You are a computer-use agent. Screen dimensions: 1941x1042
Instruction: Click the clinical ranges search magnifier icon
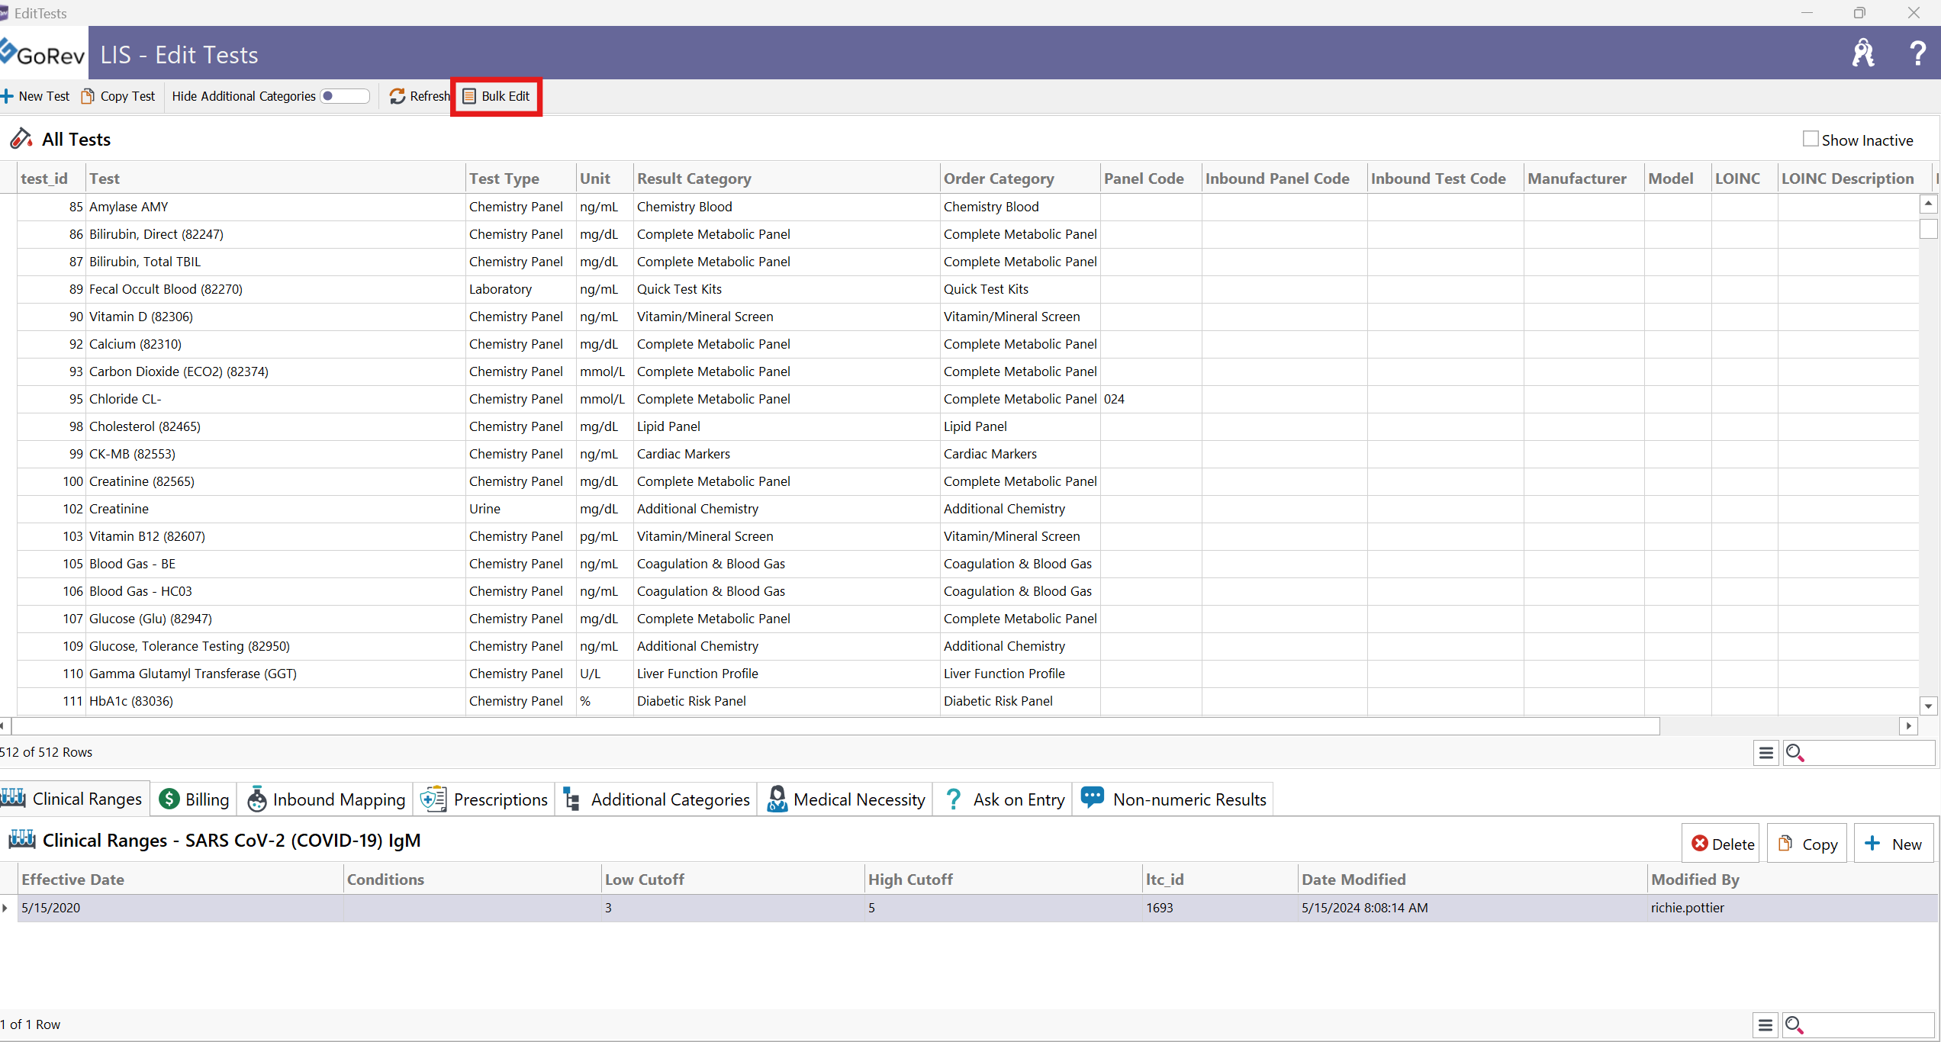(1795, 1025)
